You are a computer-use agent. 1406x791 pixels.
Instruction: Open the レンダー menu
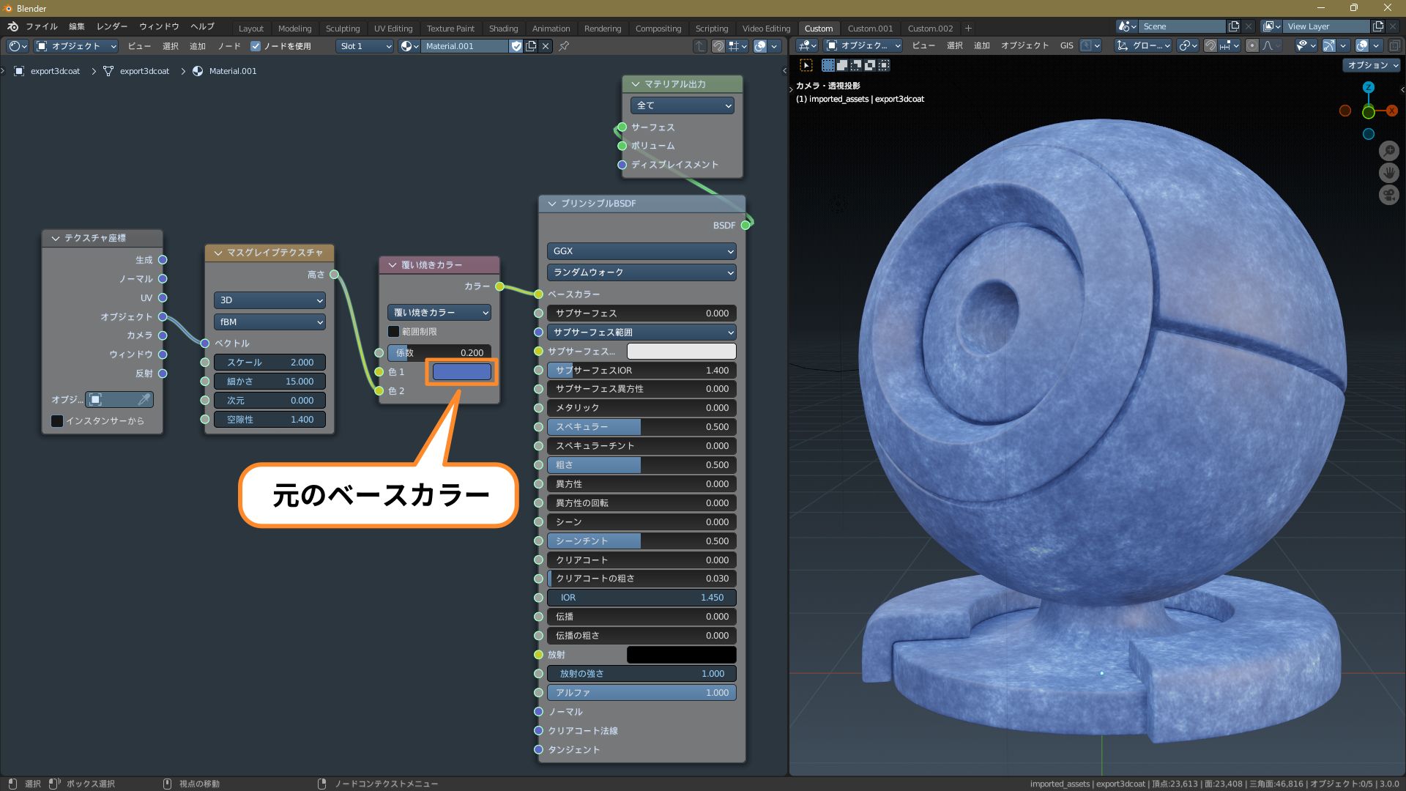112,26
